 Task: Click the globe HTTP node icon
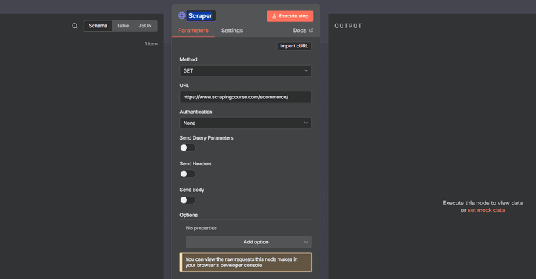[181, 15]
